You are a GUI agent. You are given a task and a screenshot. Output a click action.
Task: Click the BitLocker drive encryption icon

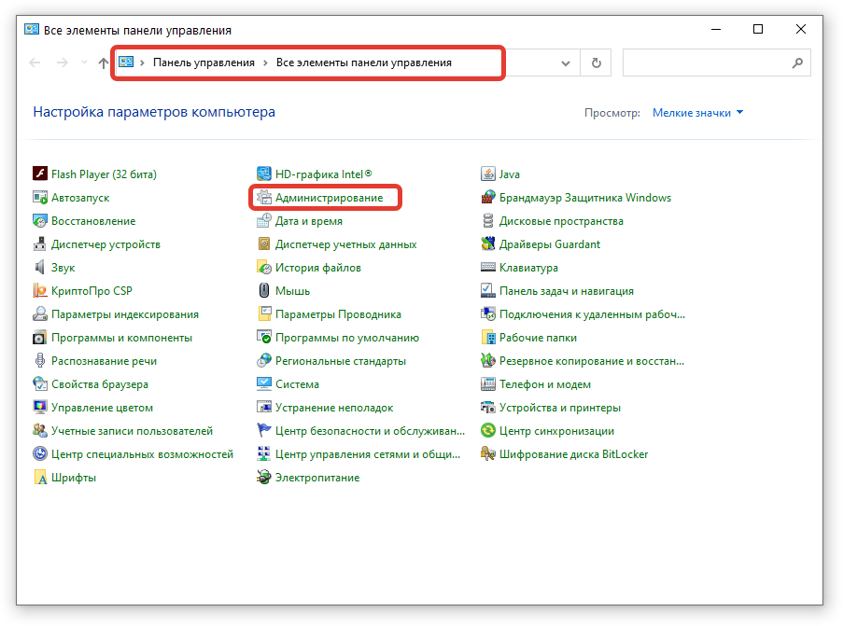point(487,454)
